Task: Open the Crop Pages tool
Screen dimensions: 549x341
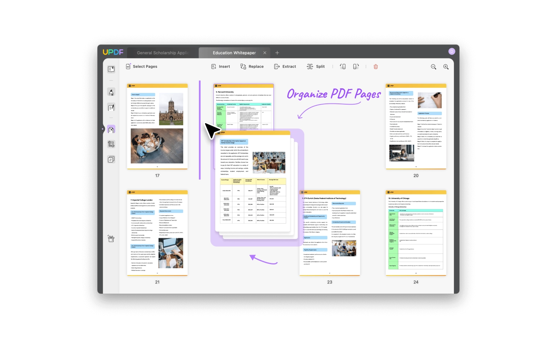Action: (x=111, y=144)
